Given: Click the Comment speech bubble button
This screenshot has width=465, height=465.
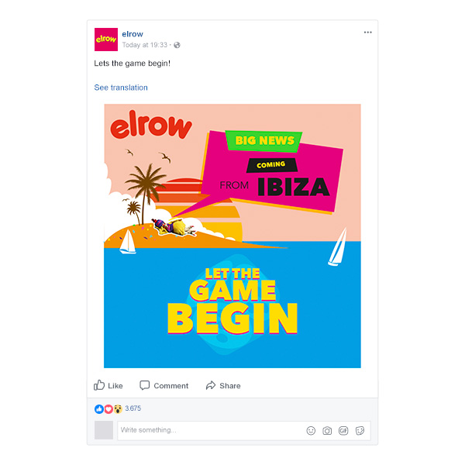Looking at the screenshot, I should coord(164,385).
